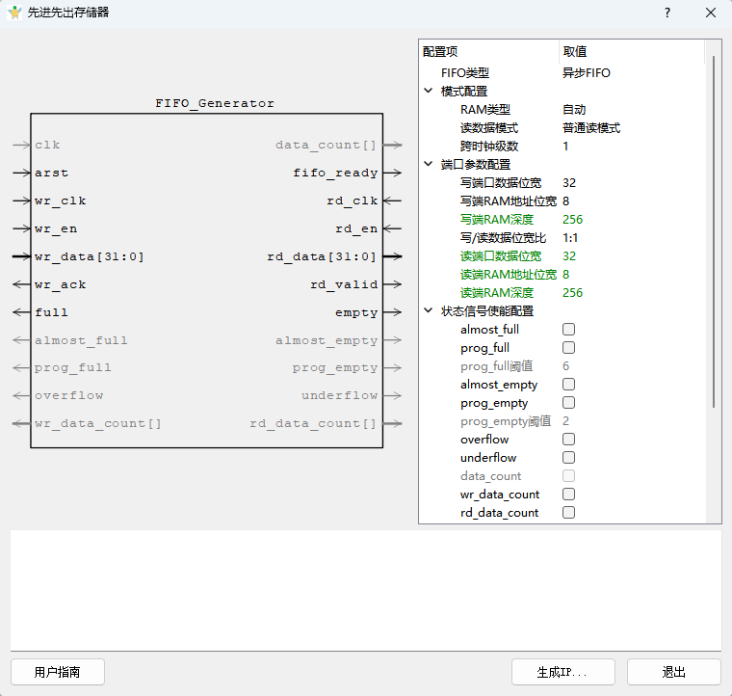732x696 pixels.
Task: Click the star app icon in title bar
Action: point(14,13)
